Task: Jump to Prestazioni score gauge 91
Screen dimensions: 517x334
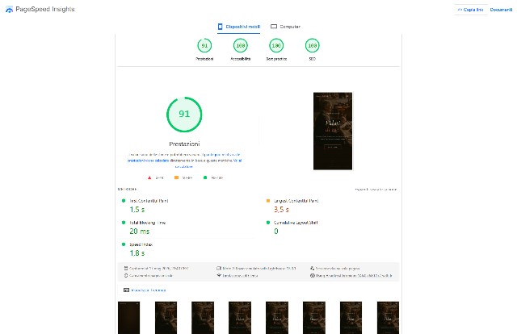Action: tap(204, 45)
